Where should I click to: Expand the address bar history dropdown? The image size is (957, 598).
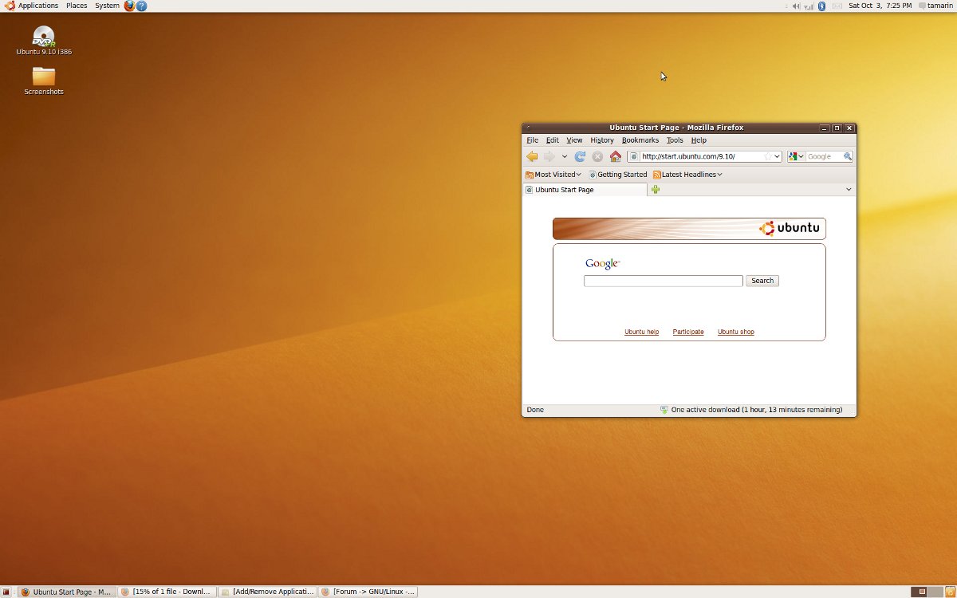coord(778,156)
